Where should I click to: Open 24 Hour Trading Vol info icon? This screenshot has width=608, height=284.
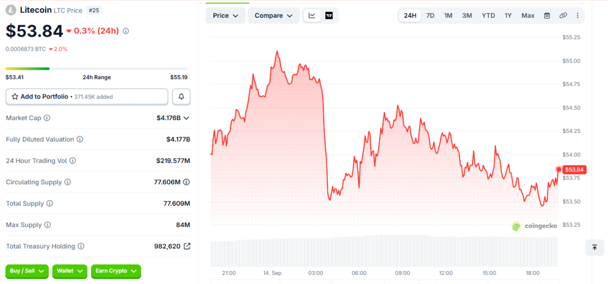(72, 161)
